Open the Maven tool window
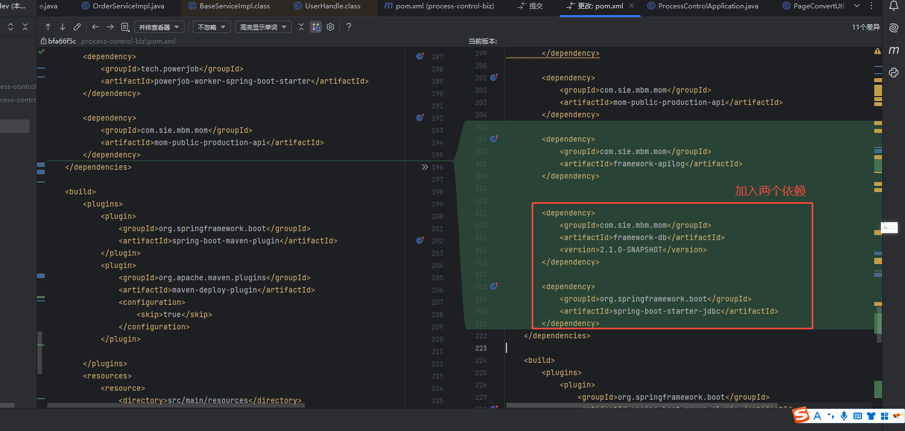The image size is (905, 431). point(894,50)
